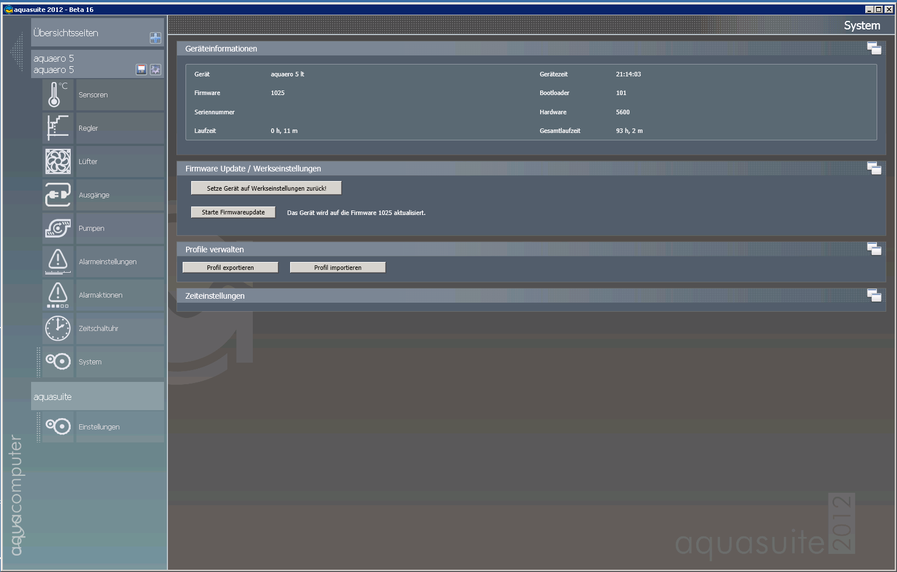Expand the Zeiteinstellungen panel
Viewport: 897px width, 572px height.
click(874, 295)
